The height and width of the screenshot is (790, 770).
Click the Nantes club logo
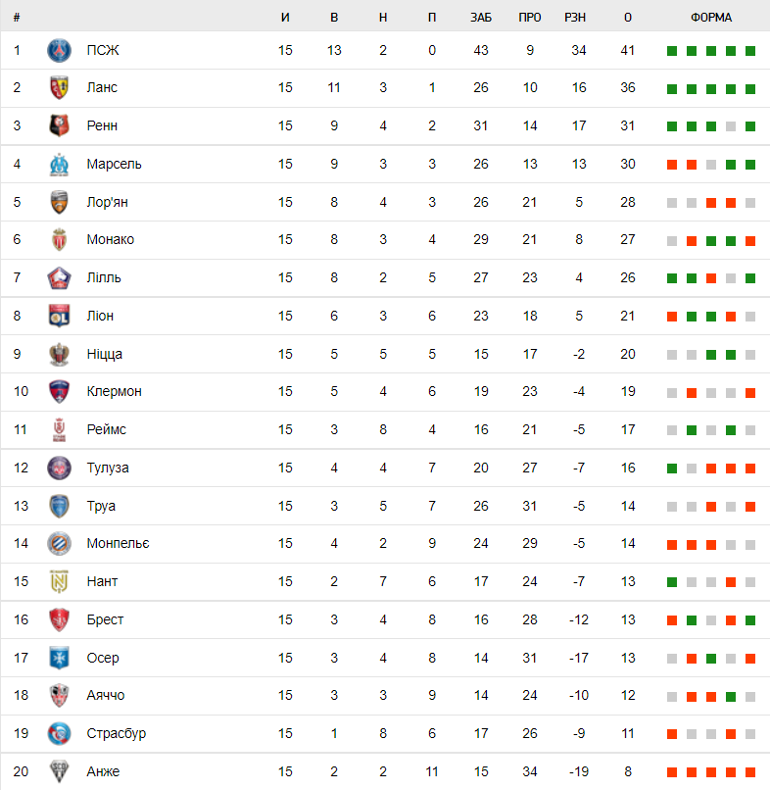pos(60,581)
